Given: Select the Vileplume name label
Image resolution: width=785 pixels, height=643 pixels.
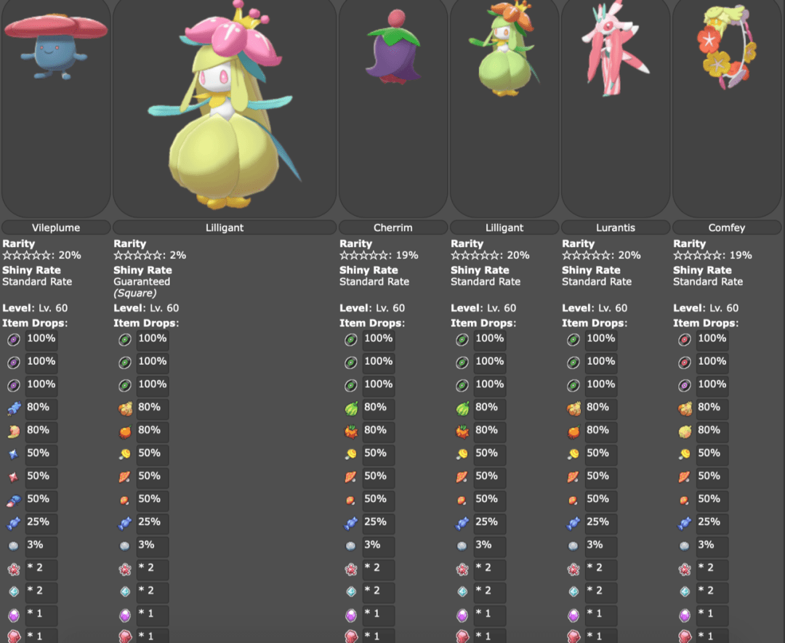Looking at the screenshot, I should 56,227.
